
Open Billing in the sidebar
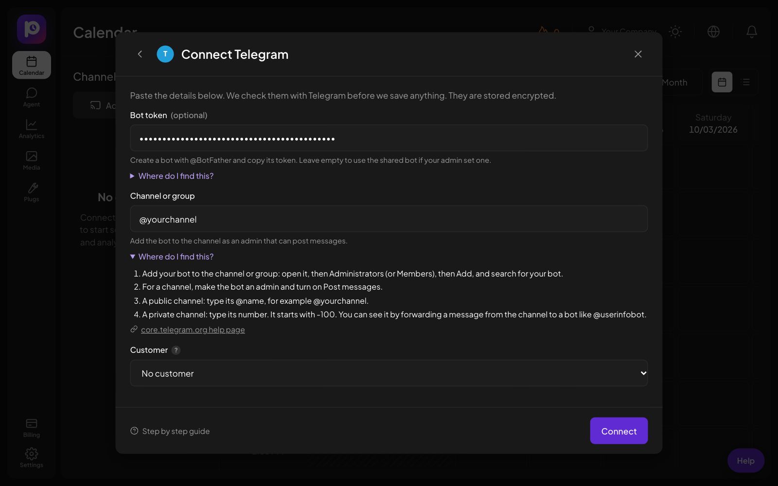pos(32,428)
